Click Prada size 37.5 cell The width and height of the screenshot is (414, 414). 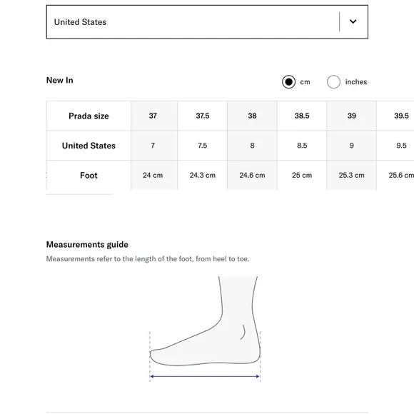tap(203, 116)
